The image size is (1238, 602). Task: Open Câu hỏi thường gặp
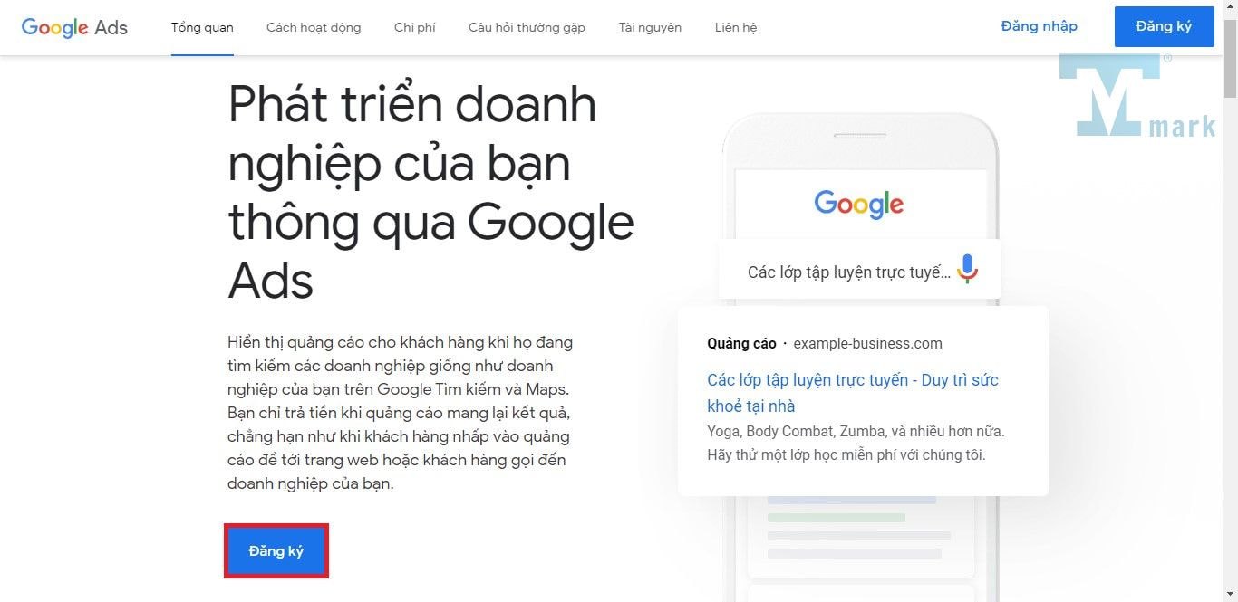coord(527,27)
